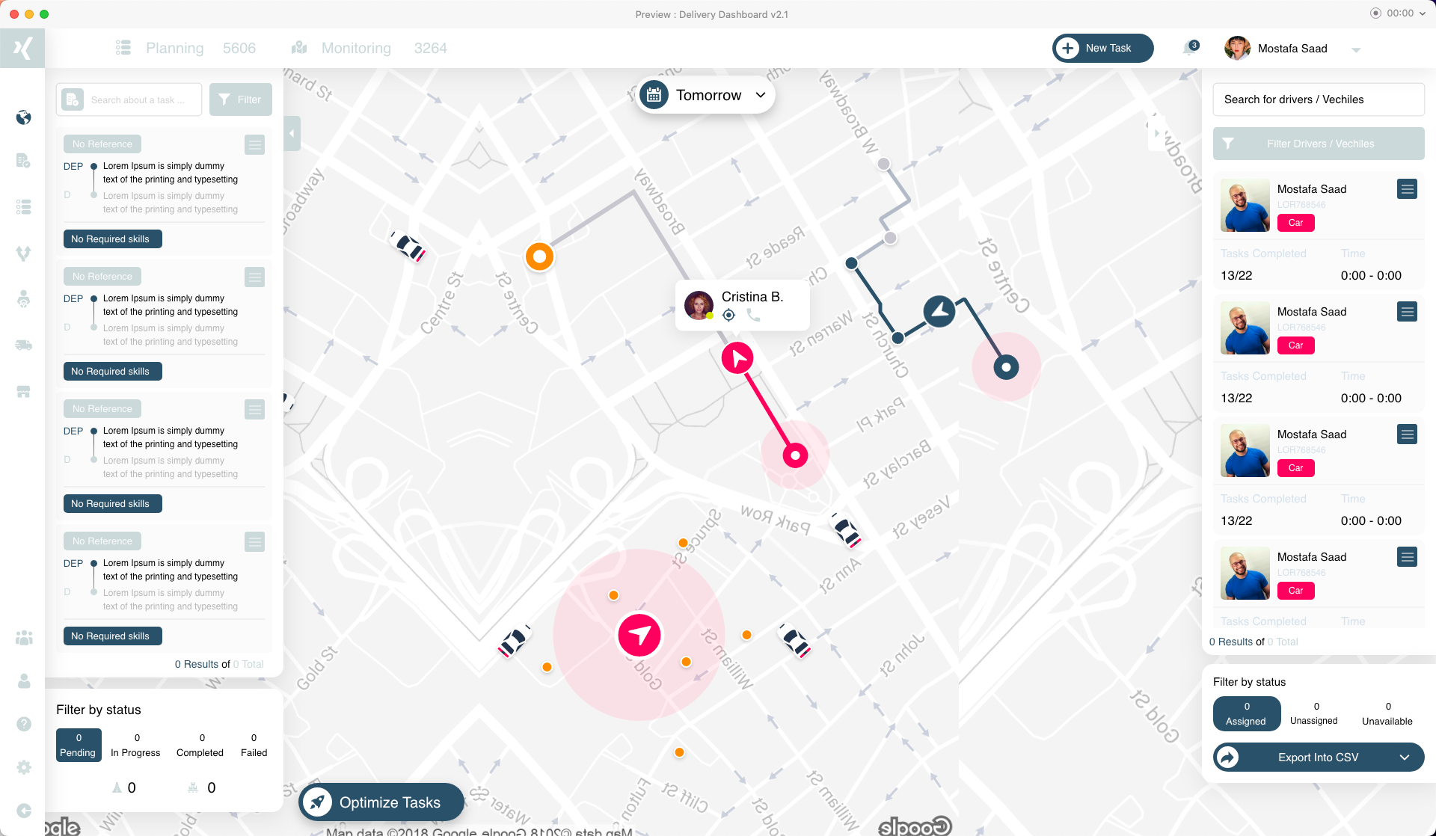The height and width of the screenshot is (836, 1436).
Task: Expand Mostafa Saad user profile menu
Action: [x=1355, y=49]
